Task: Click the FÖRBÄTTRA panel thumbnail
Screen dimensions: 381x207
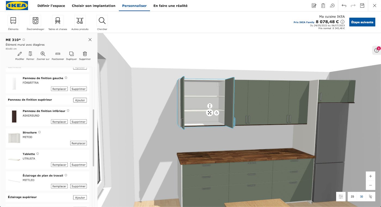Action: 14,84
